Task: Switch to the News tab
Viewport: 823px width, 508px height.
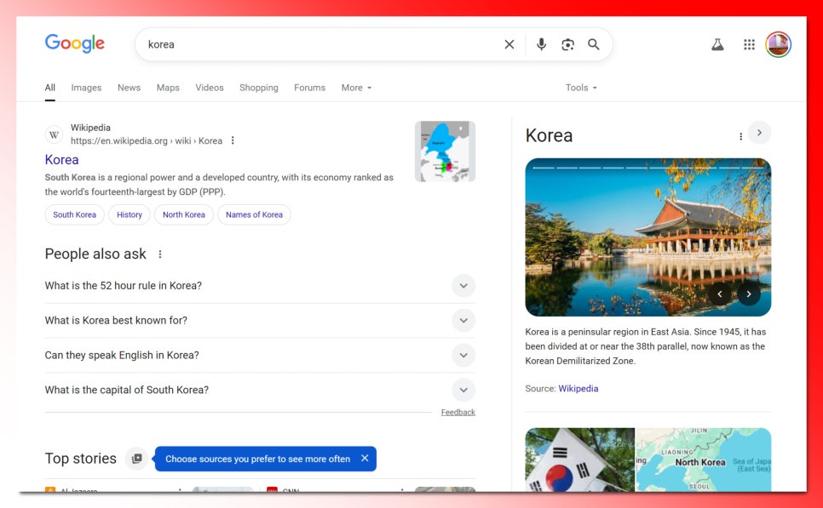Action: pyautogui.click(x=129, y=88)
